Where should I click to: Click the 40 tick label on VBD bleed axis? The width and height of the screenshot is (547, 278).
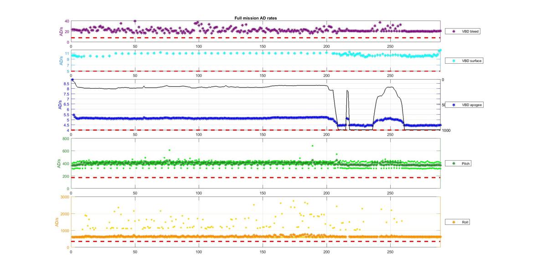pos(67,21)
